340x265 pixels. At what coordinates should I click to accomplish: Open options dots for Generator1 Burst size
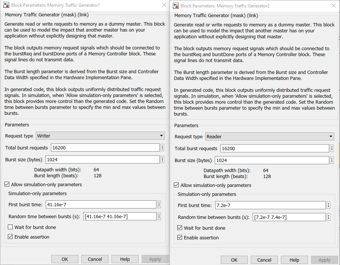pyautogui.click(x=162, y=159)
